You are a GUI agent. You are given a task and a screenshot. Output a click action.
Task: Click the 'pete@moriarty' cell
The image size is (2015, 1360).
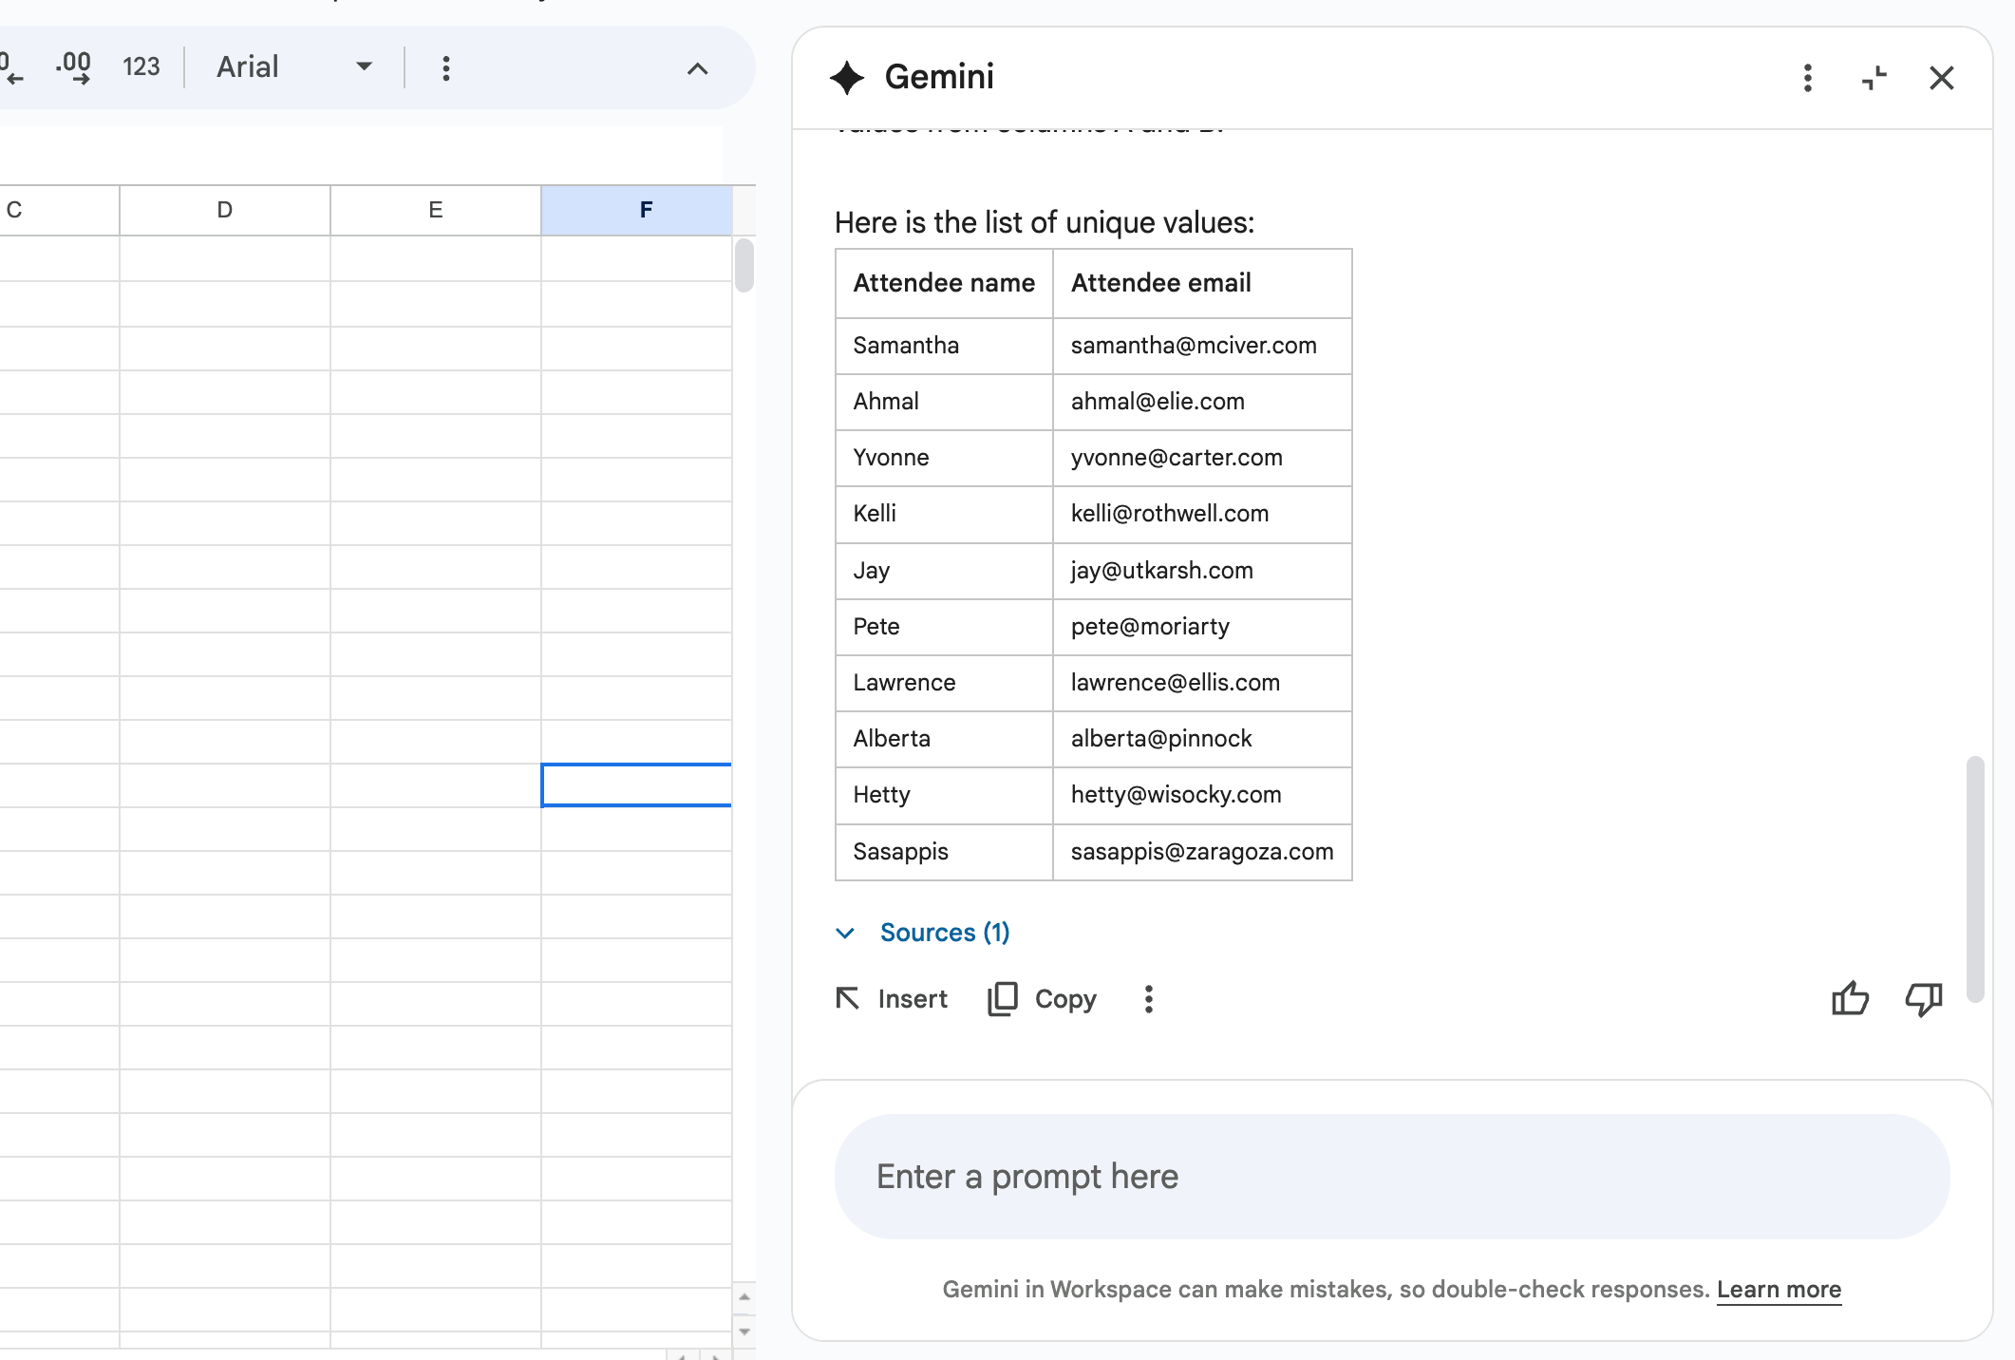coord(1202,627)
